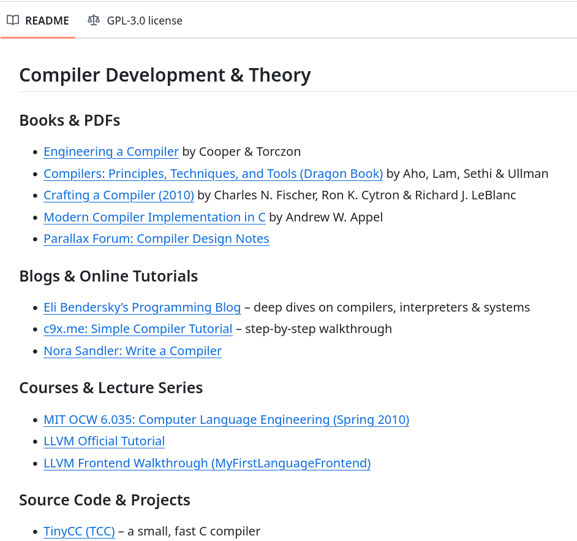Click the license scale icon
The image size is (577, 541).
point(94,20)
